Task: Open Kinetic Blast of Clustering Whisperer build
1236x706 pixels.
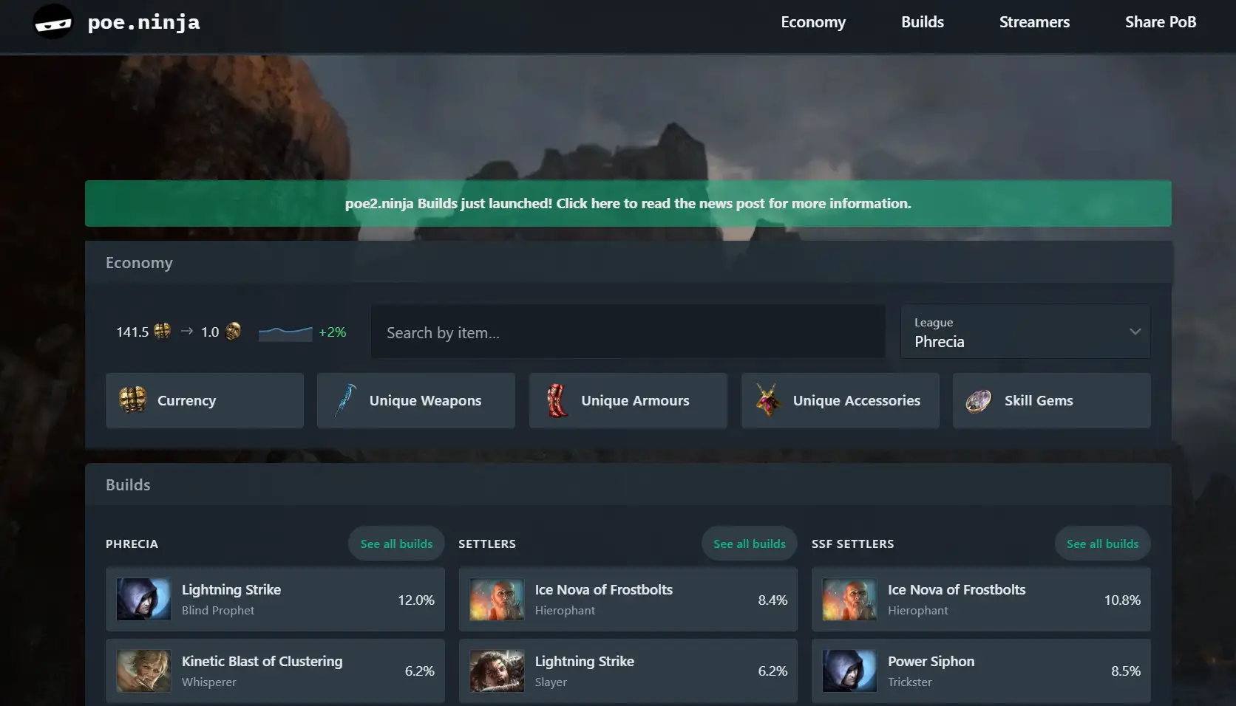Action: point(275,671)
